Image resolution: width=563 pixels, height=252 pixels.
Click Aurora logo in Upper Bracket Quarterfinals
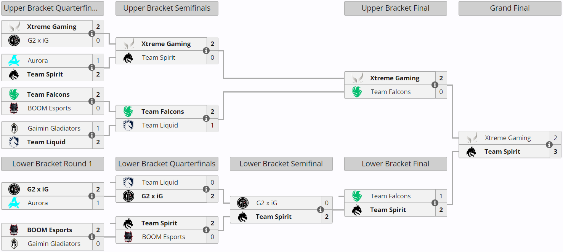(x=14, y=61)
